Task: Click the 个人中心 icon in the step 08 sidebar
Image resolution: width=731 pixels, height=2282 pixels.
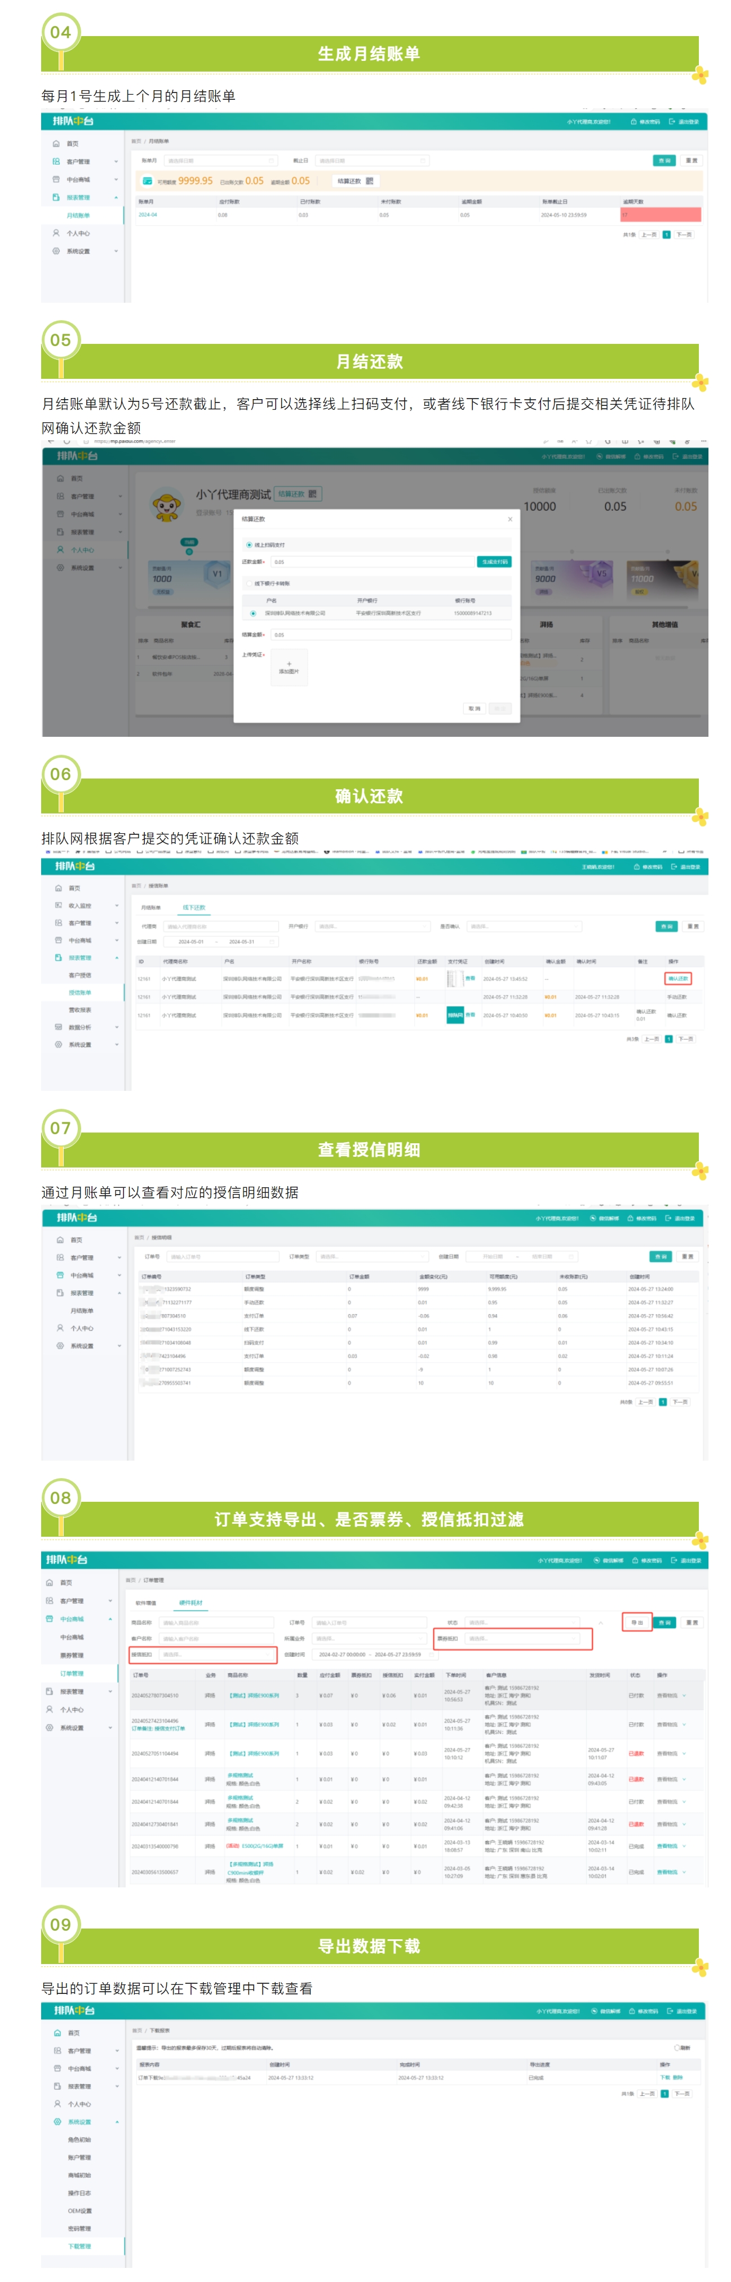Action: pos(50,1709)
